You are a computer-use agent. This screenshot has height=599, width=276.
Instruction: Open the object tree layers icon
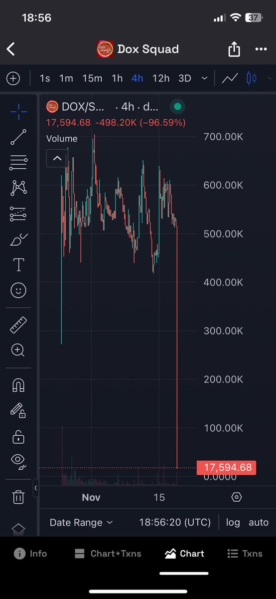[x=18, y=529]
